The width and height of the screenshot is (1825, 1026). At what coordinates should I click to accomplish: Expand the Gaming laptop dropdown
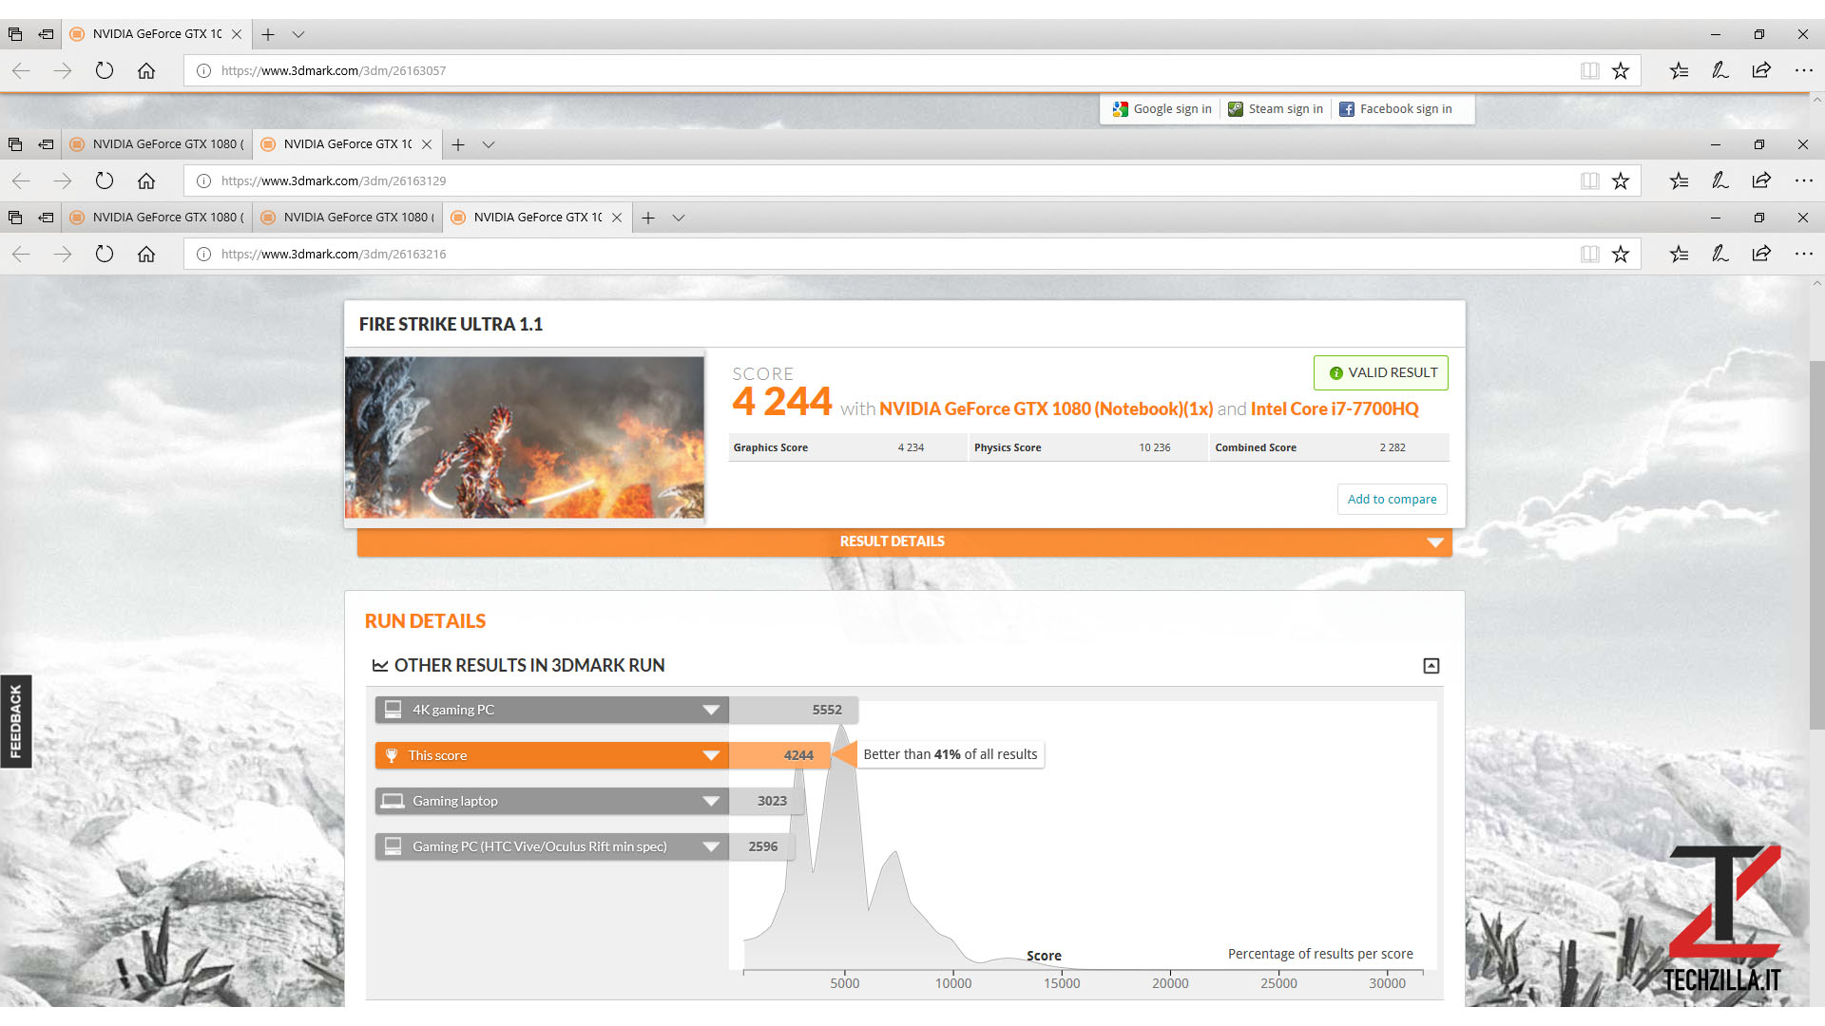710,801
